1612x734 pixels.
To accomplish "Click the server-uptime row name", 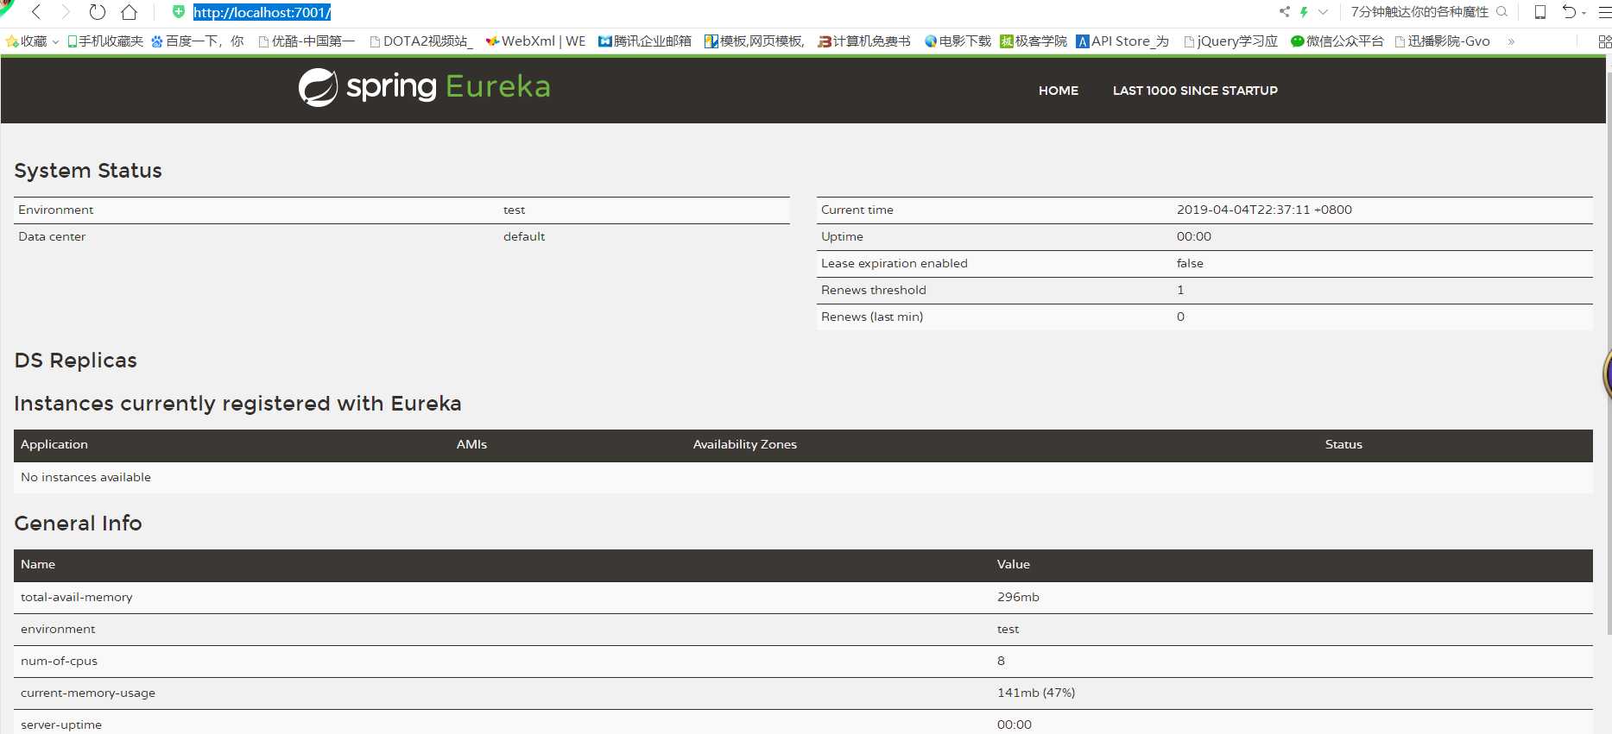I will tap(61, 725).
